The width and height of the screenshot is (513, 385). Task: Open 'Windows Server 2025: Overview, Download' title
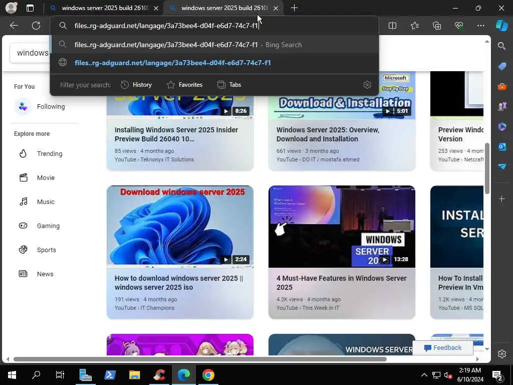[328, 134]
